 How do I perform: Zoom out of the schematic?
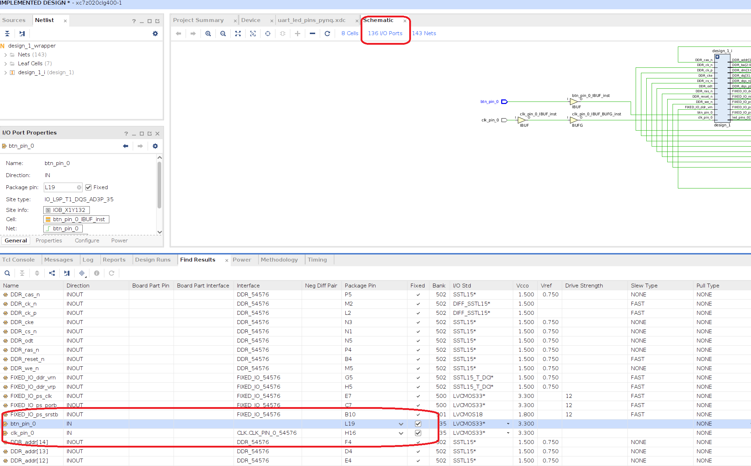pyautogui.click(x=223, y=33)
